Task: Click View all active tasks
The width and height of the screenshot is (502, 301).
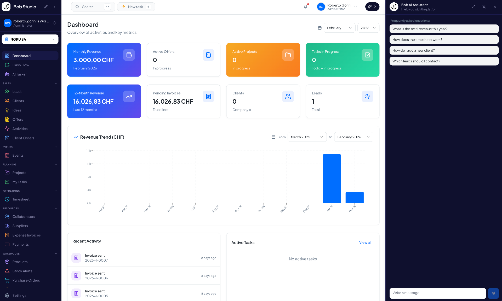Action: 365,243
